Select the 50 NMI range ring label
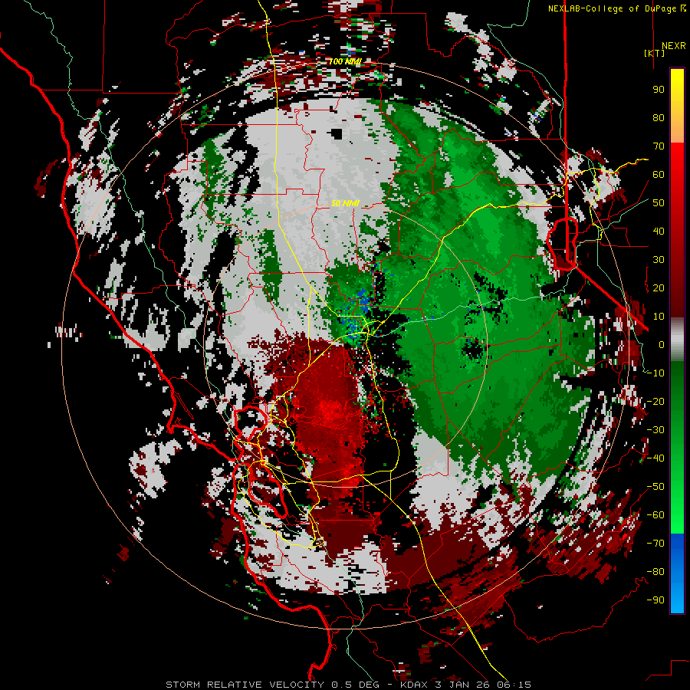The height and width of the screenshot is (690, 690). pyautogui.click(x=345, y=203)
